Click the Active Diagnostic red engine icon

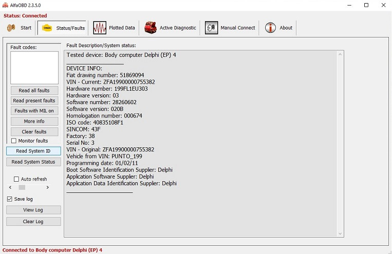150,28
